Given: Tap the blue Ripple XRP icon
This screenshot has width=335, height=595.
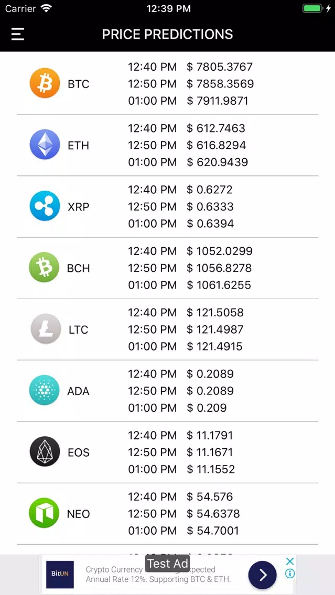Looking at the screenshot, I should tap(45, 206).
